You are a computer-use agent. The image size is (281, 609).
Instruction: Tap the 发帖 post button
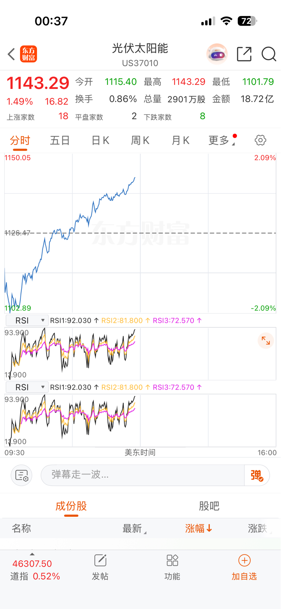click(x=100, y=567)
